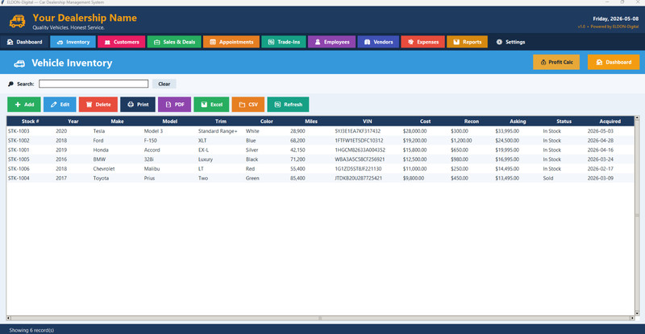Switch to the Customers tab
645x334 pixels.
[122, 42]
